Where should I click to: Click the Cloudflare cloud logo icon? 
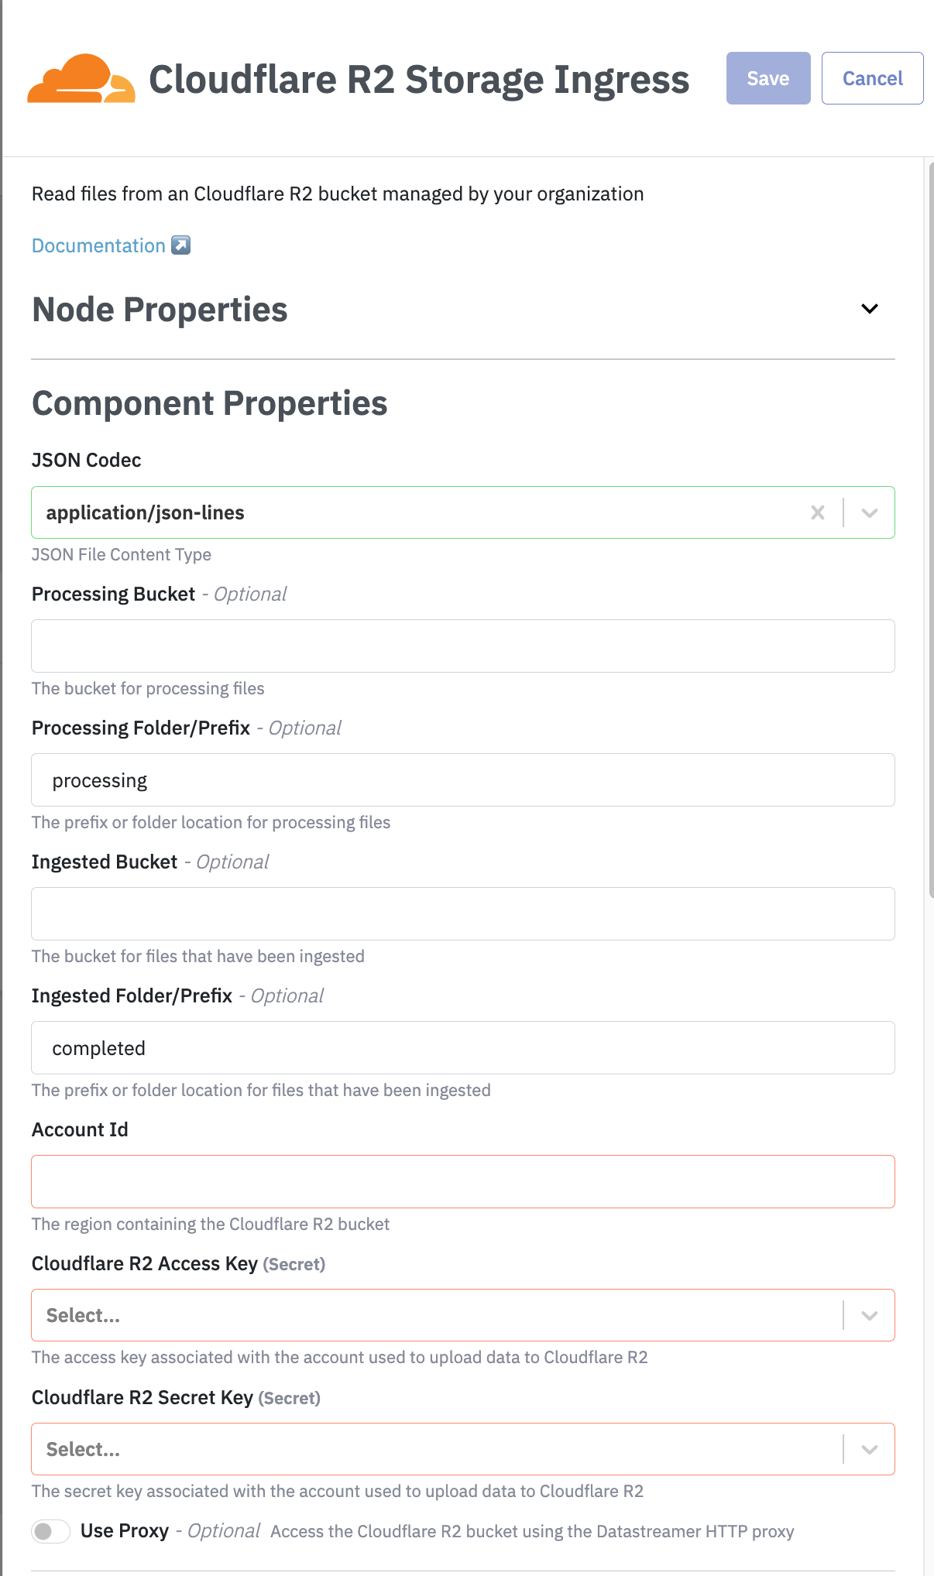81,79
